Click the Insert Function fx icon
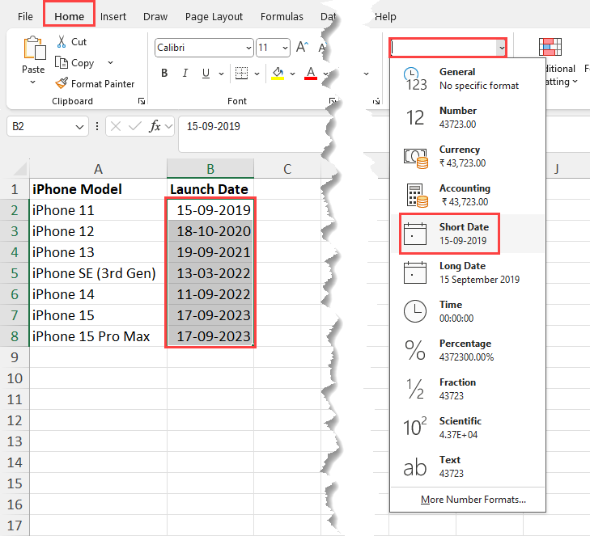This screenshot has height=536, width=590. pos(155,126)
